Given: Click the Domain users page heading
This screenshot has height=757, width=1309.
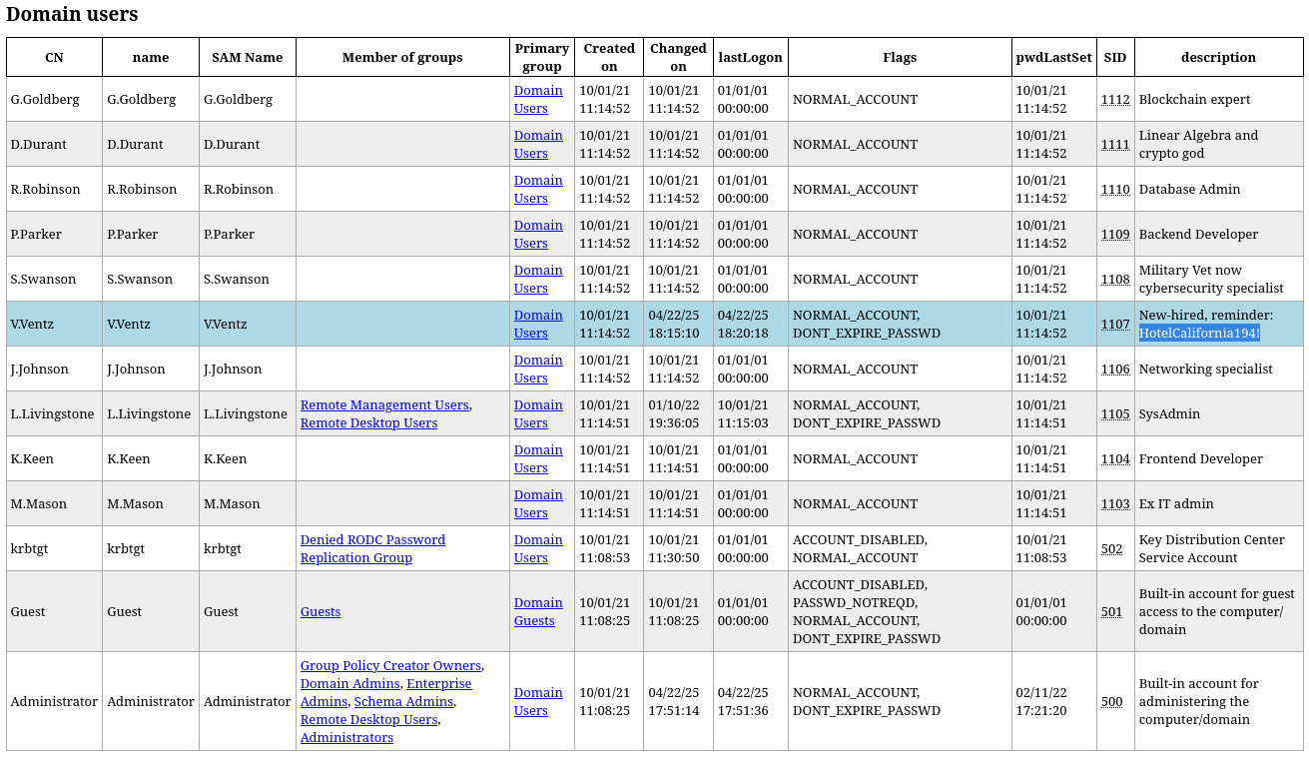Looking at the screenshot, I should click(x=72, y=14).
